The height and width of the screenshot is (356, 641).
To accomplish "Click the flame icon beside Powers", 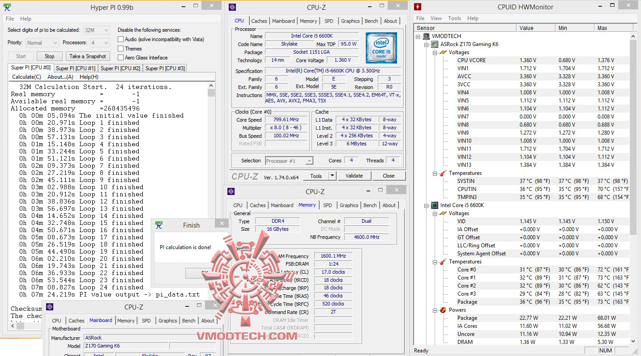I will click(443, 310).
